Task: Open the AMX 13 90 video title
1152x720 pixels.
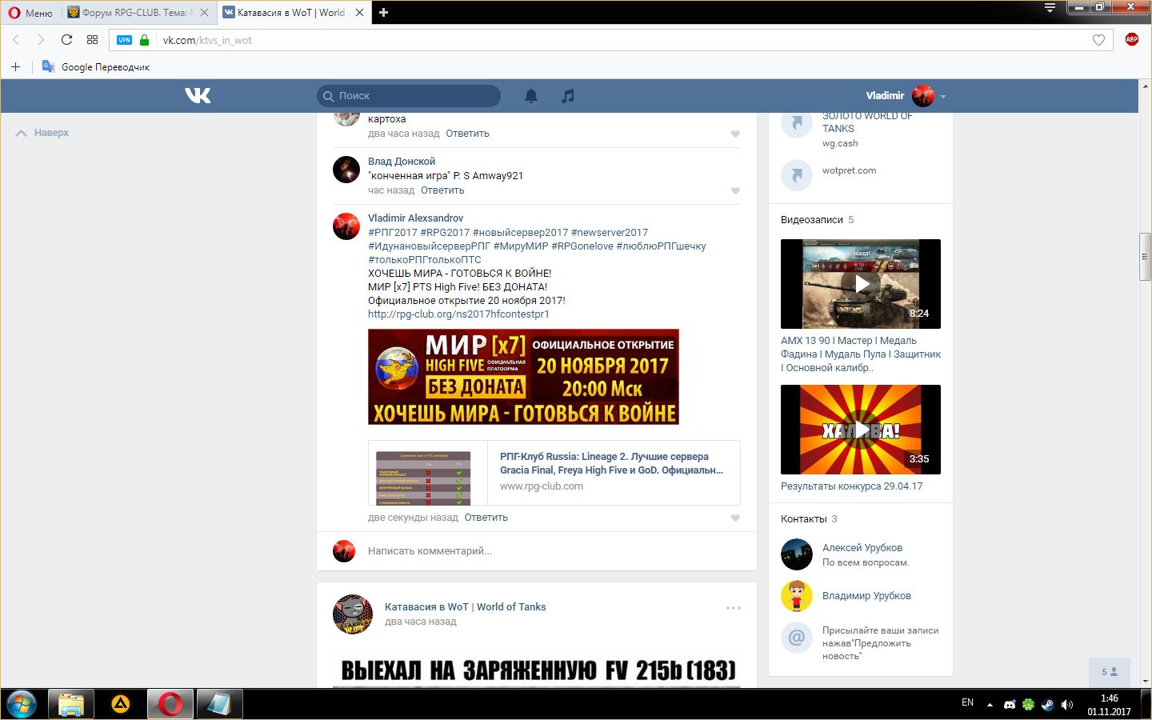Action: (x=861, y=354)
